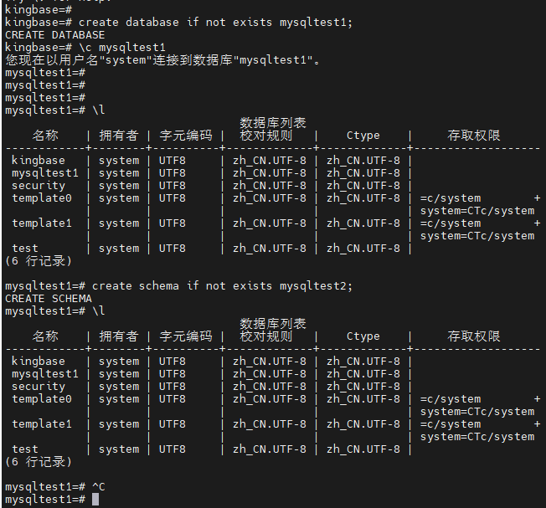Click "template0" in the first database list
The image size is (546, 508).
click(42, 198)
